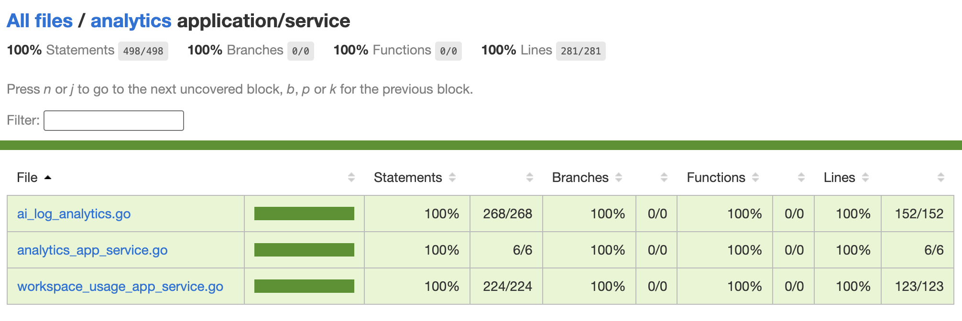The image size is (962, 321).
Task: Click coverage bar for workspace_usage_app_service.go
Action: point(304,286)
